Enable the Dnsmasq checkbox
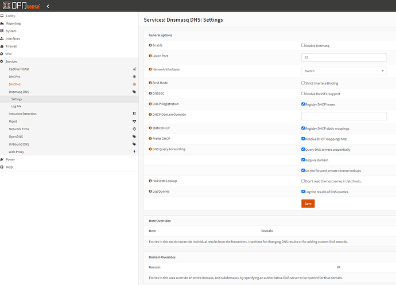Screen dimensions: 396x285 [x=303, y=45]
